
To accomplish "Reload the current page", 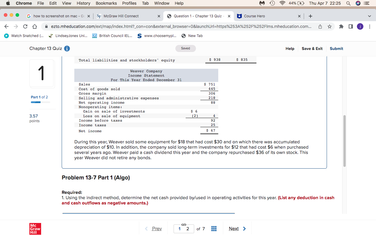I will [x=25, y=26].
